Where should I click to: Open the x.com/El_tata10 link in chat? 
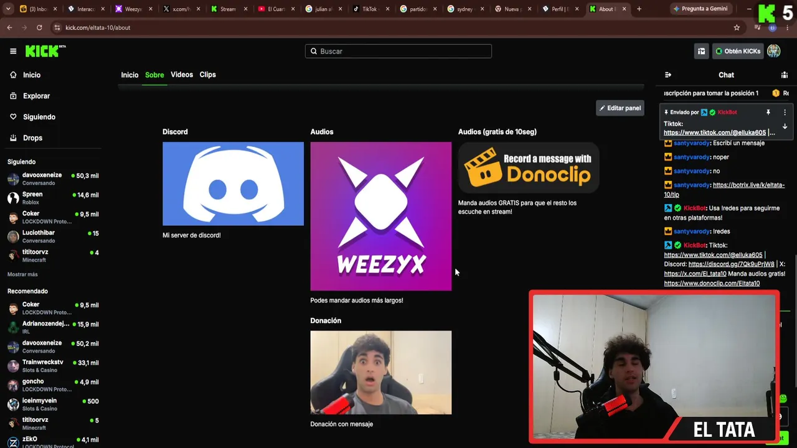695,274
